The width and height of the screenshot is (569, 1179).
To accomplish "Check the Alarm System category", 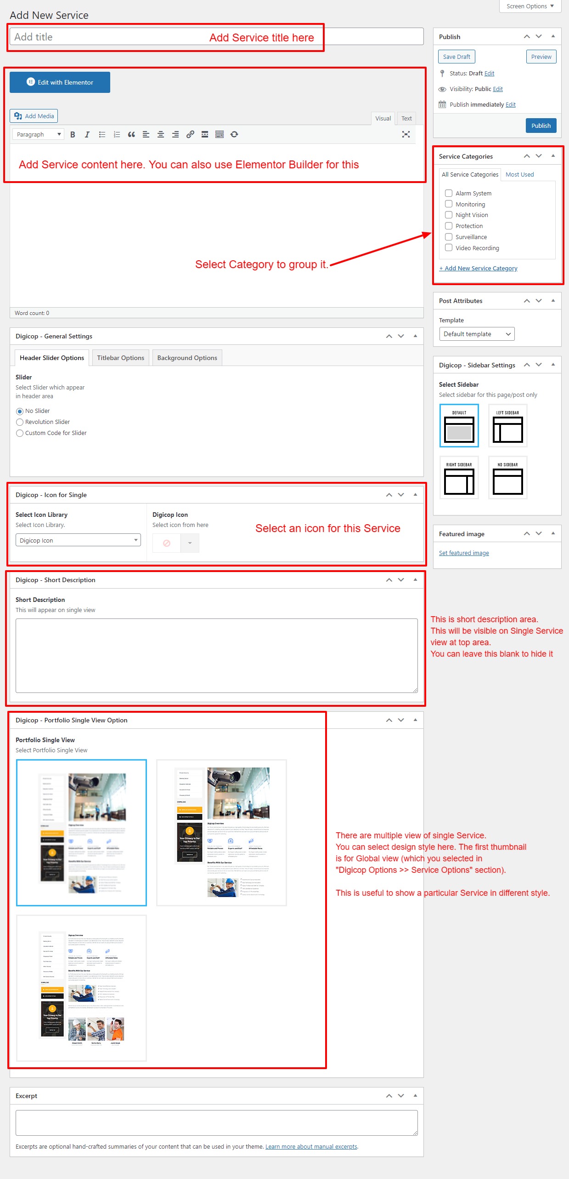I will [449, 193].
